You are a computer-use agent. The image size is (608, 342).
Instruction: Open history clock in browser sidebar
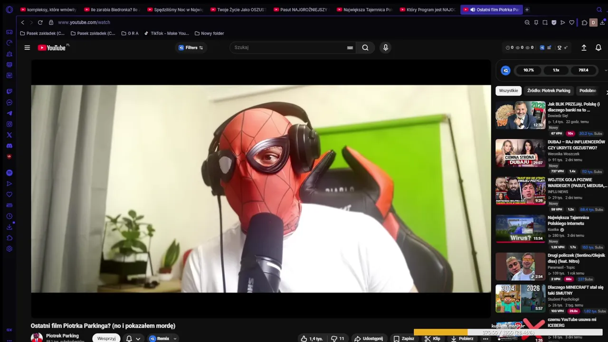9,216
